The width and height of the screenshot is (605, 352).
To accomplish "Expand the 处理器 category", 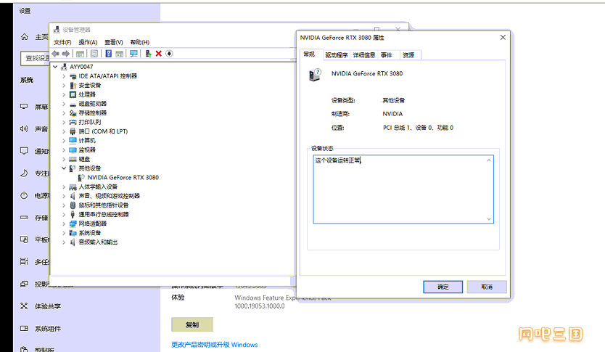I will click(64, 94).
